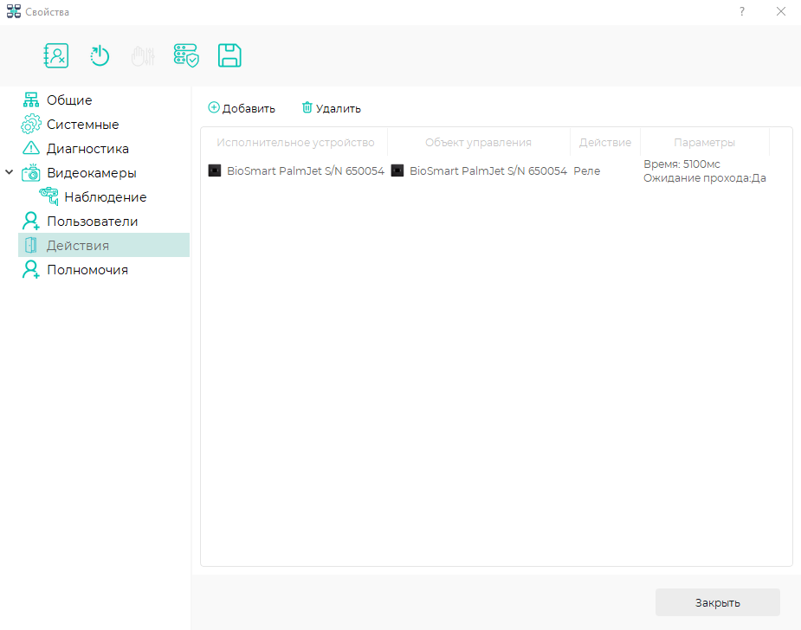Screen dimensions: 801x630
Task: Click the Диагностика warning triangle icon
Action: click(x=31, y=148)
